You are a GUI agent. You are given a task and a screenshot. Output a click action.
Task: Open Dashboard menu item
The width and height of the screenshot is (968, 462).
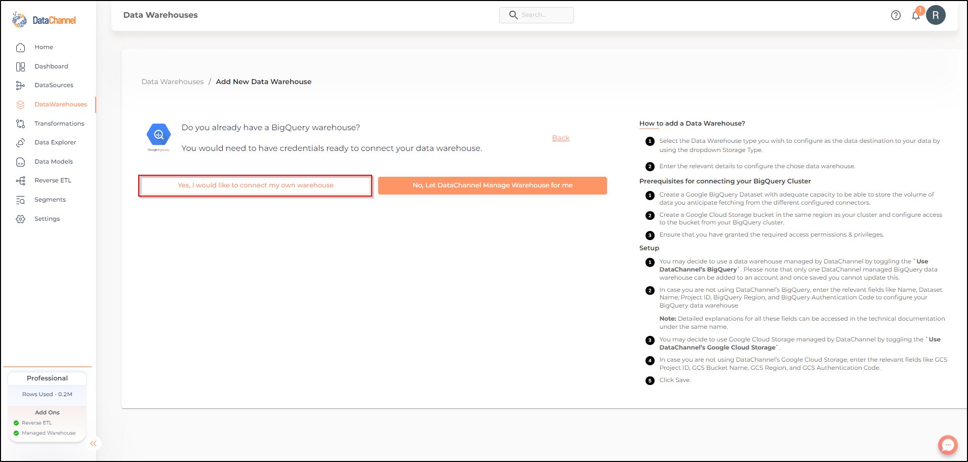[x=51, y=66]
